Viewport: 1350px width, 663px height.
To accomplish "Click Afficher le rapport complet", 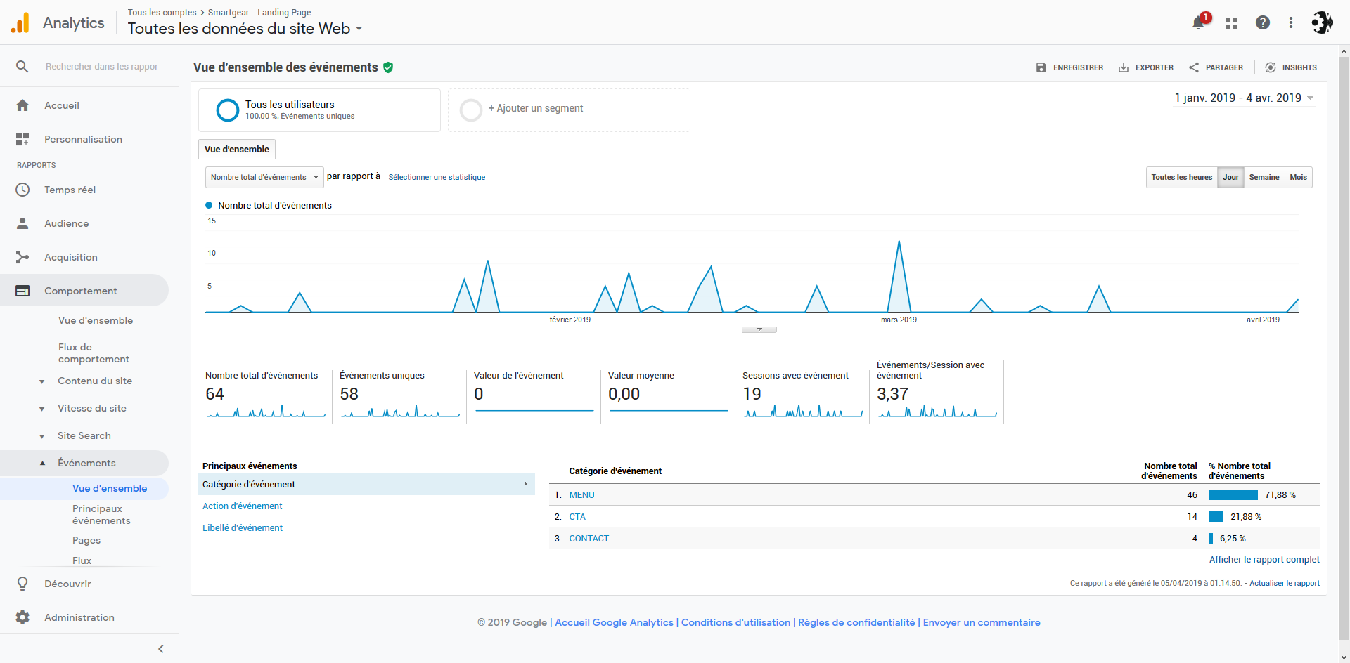I will click(x=1264, y=560).
